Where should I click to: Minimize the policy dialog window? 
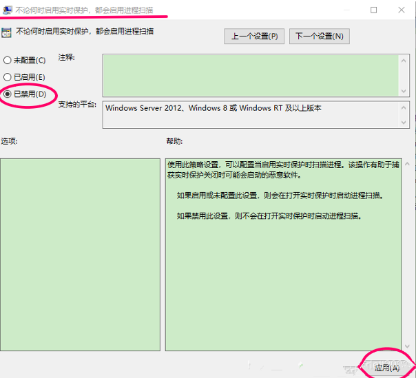[x=346, y=10]
